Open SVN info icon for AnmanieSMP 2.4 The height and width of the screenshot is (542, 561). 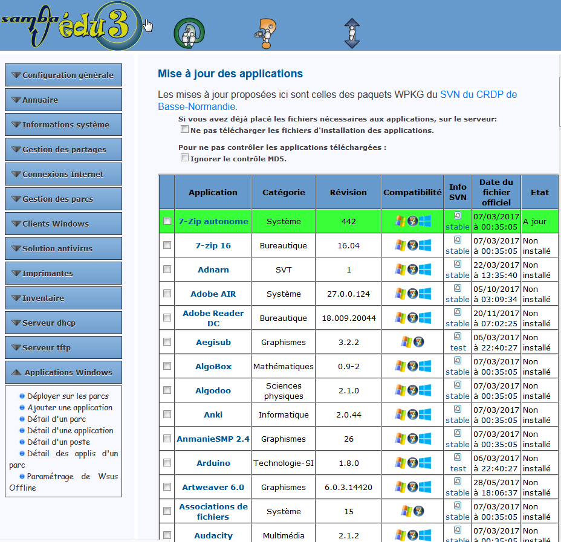click(x=458, y=433)
